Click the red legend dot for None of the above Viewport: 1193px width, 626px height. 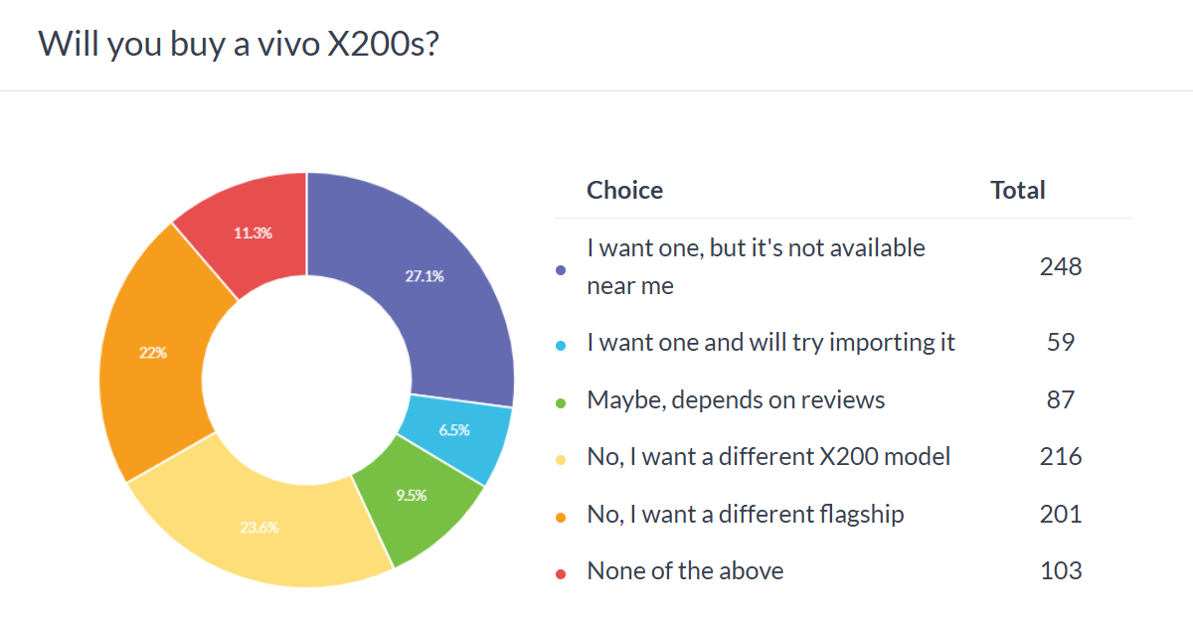562,573
